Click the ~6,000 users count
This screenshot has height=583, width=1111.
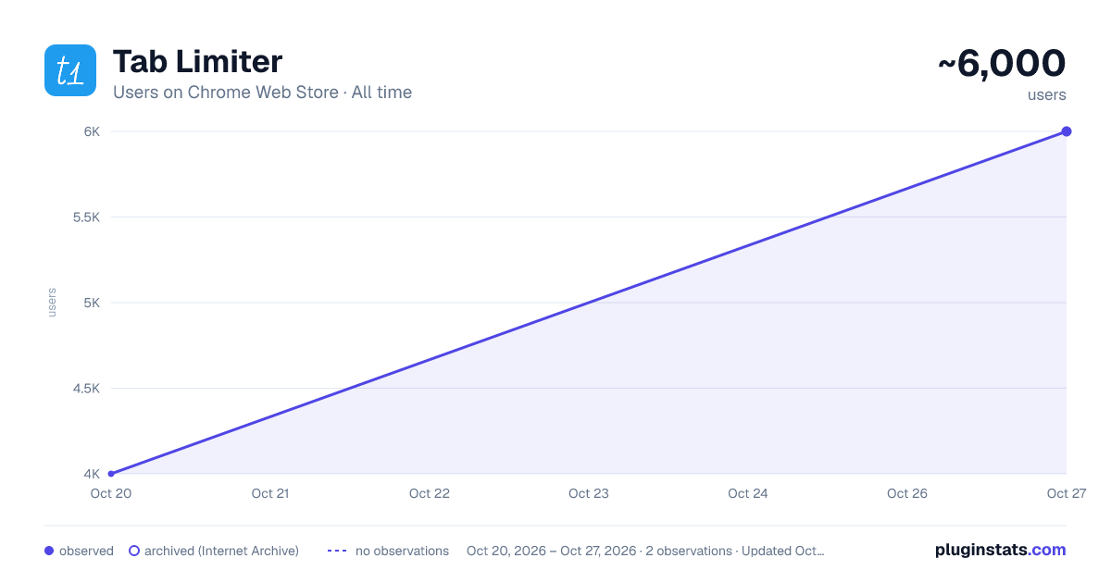(x=1002, y=64)
